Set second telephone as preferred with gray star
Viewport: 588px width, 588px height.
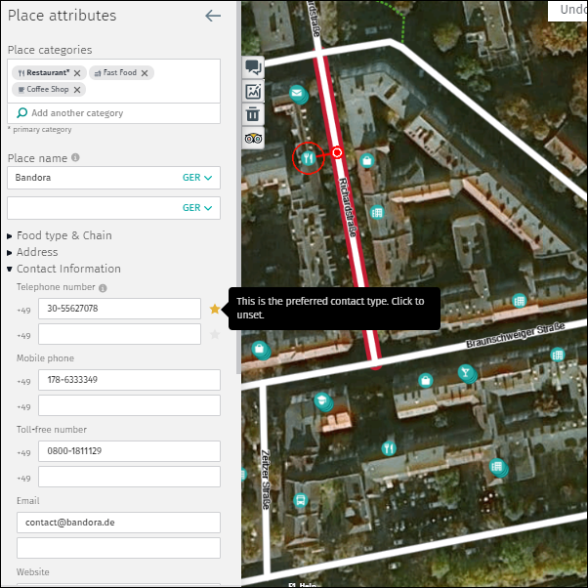[x=215, y=334]
